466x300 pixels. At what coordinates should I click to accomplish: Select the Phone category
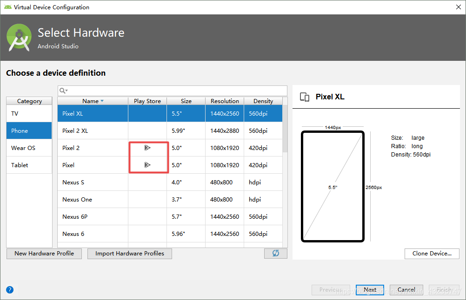pyautogui.click(x=29, y=130)
